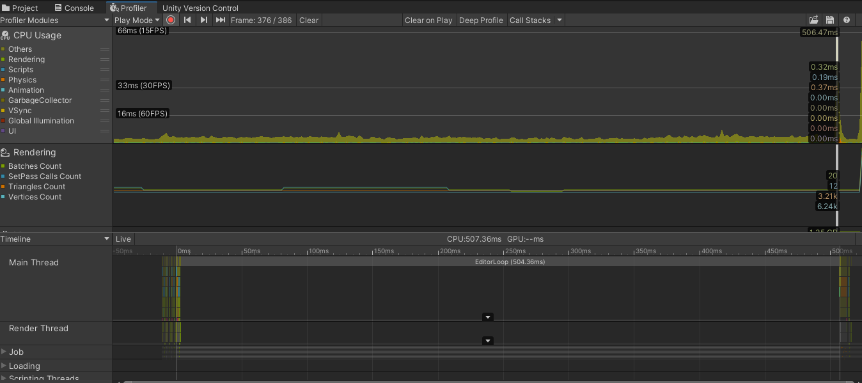
Task: Toggle the Live display button
Action: click(x=123, y=238)
